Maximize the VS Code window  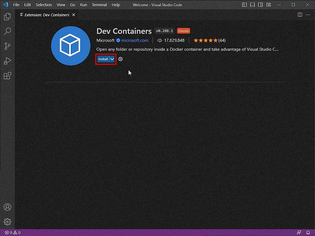coord(293,5)
